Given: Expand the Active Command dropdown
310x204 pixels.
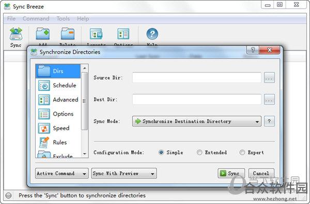Looking at the screenshot, I should (62, 174).
